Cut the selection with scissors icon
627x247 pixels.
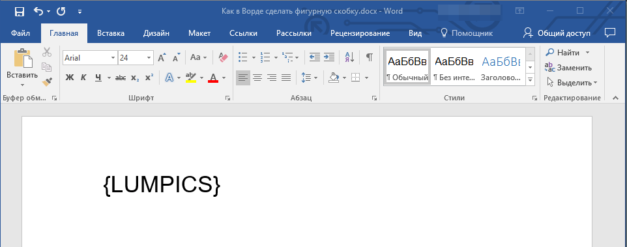click(x=47, y=52)
